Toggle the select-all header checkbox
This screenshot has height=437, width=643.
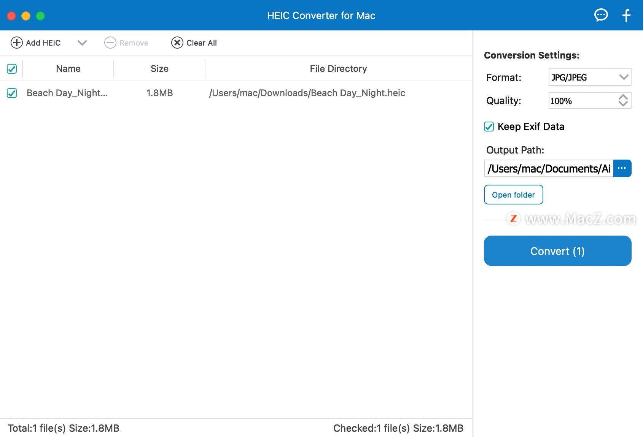12,69
